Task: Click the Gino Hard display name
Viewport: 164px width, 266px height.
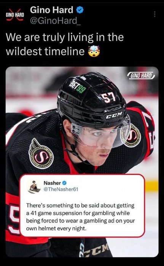Action: pos(51,10)
